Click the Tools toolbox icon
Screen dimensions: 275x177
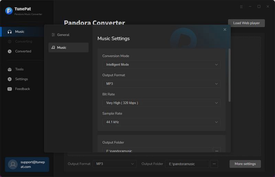point(10,69)
